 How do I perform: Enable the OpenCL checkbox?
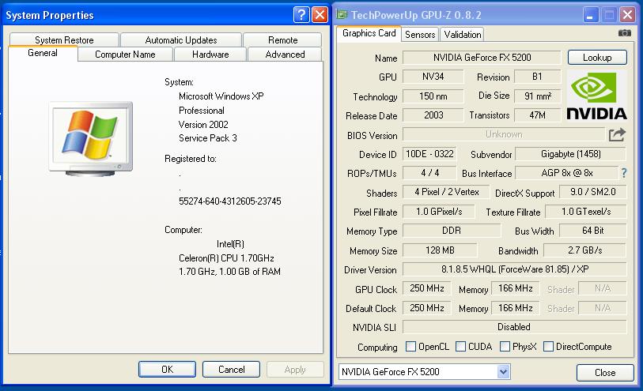pos(410,347)
